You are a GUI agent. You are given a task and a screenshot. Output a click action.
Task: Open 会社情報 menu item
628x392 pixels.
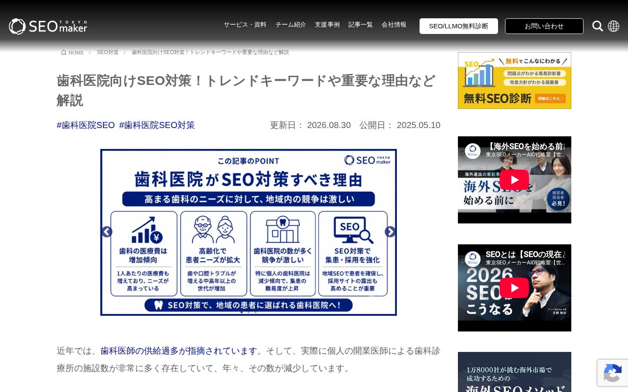[x=394, y=25]
